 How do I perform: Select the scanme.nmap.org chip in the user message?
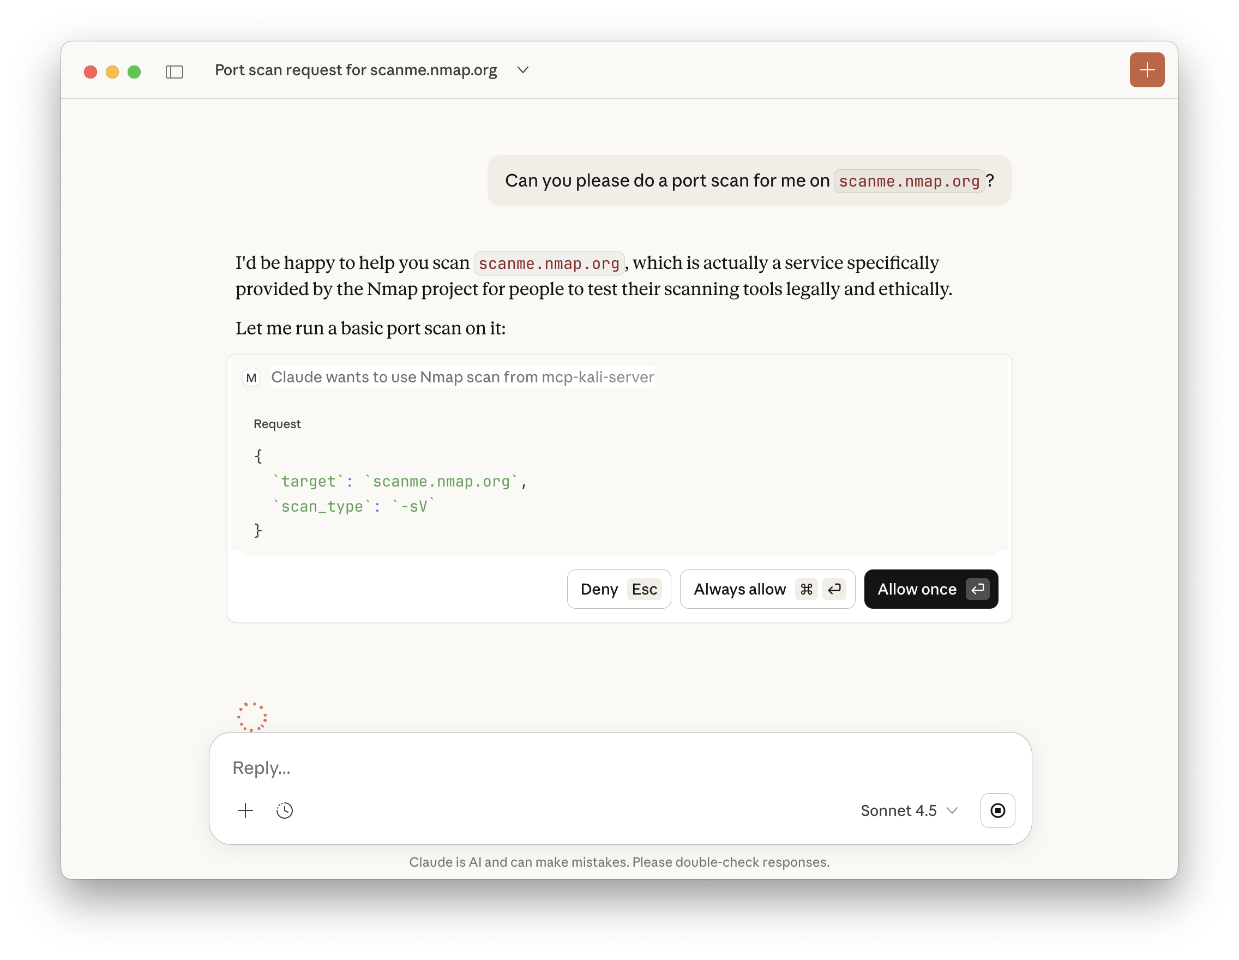(909, 181)
